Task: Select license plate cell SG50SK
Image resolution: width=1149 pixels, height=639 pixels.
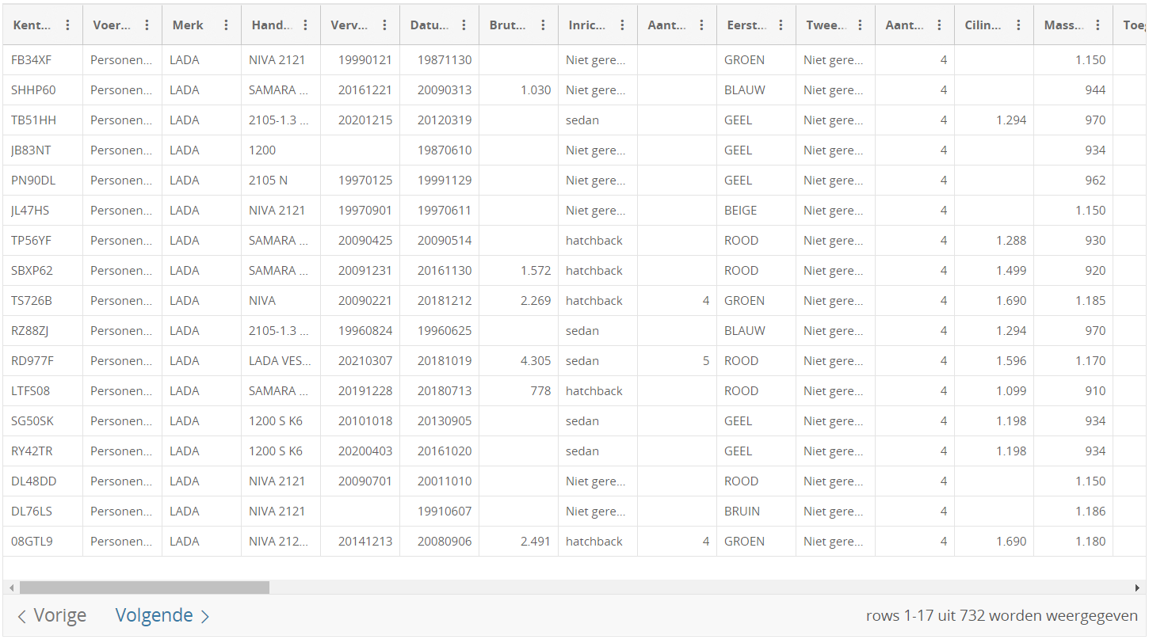Action: [43, 421]
